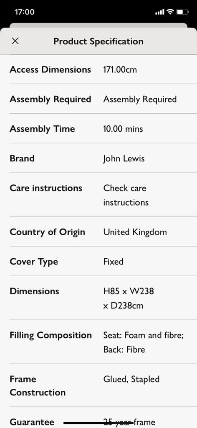197x428 pixels.
Task: Select the Glued, Stapled frame value
Action: [131, 380]
